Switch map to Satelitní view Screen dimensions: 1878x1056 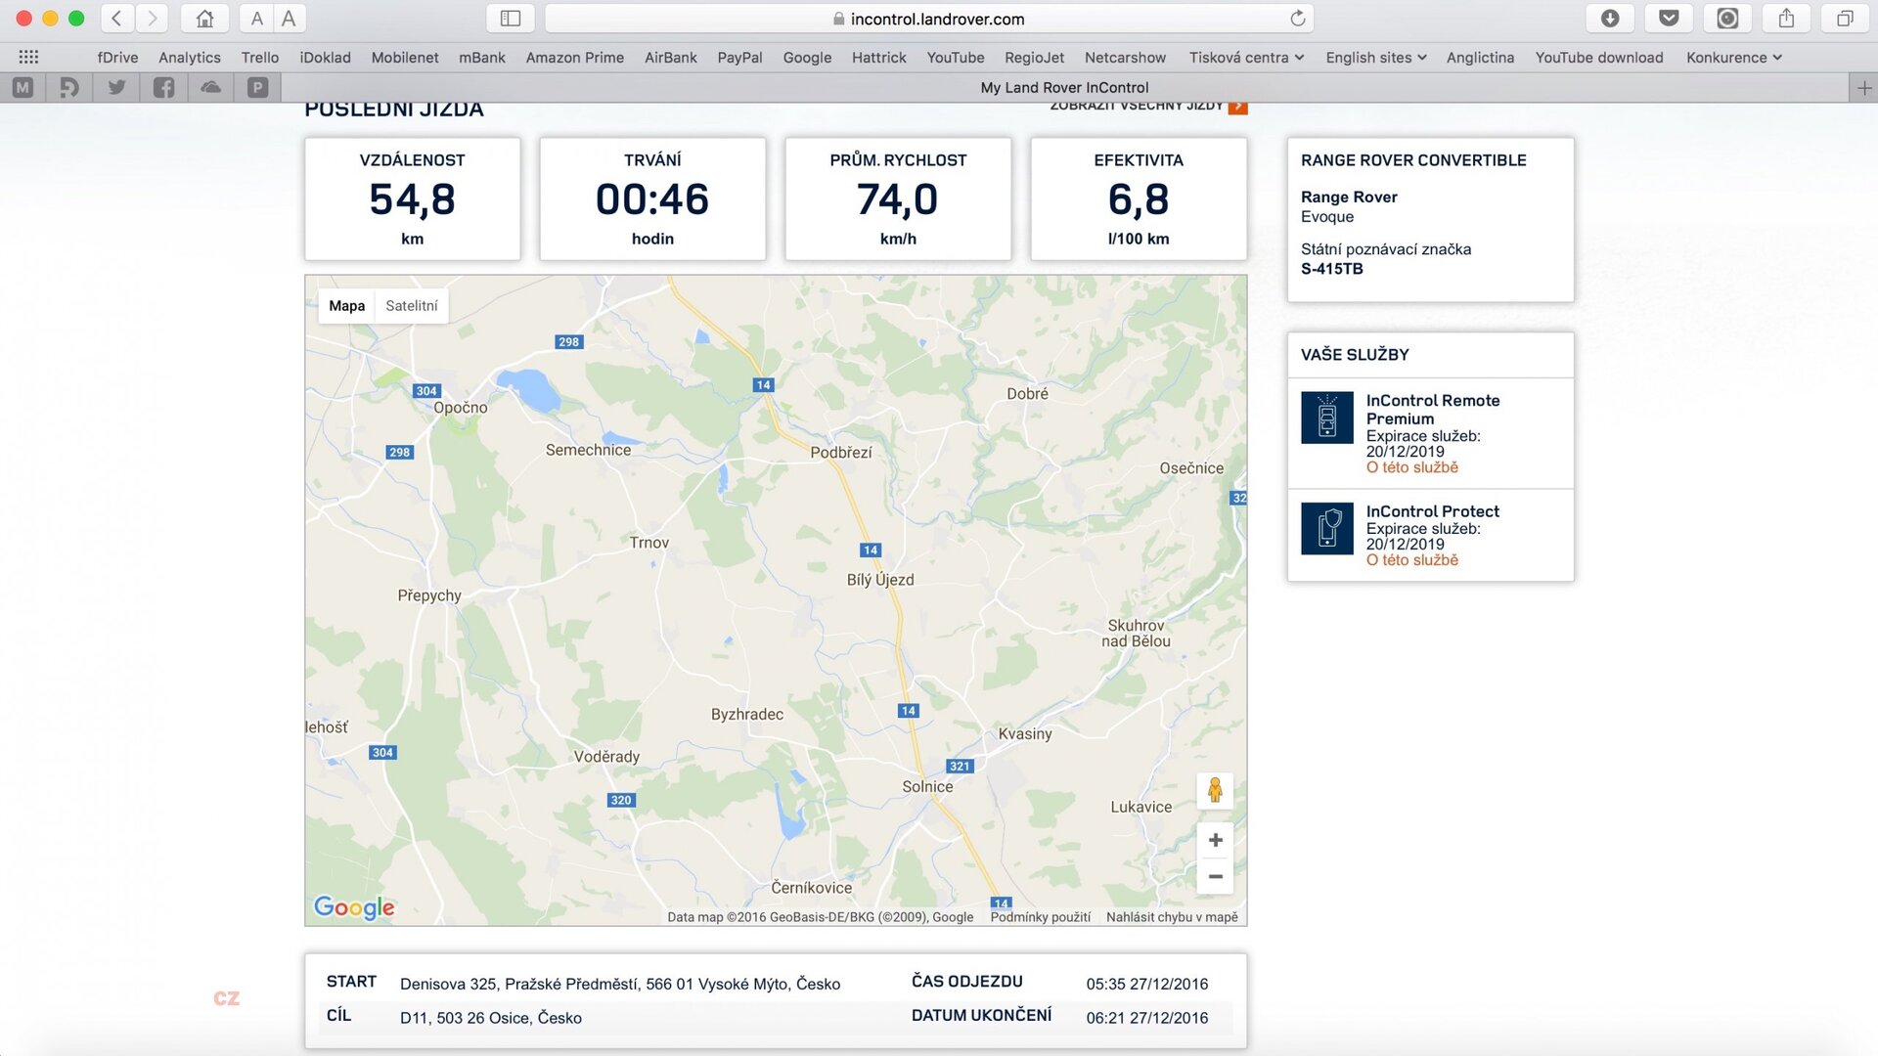coord(411,306)
